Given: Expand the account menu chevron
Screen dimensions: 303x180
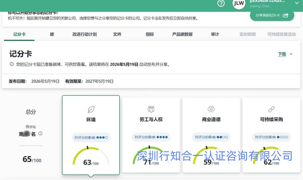Looking at the screenshot, I should [x=297, y=3].
